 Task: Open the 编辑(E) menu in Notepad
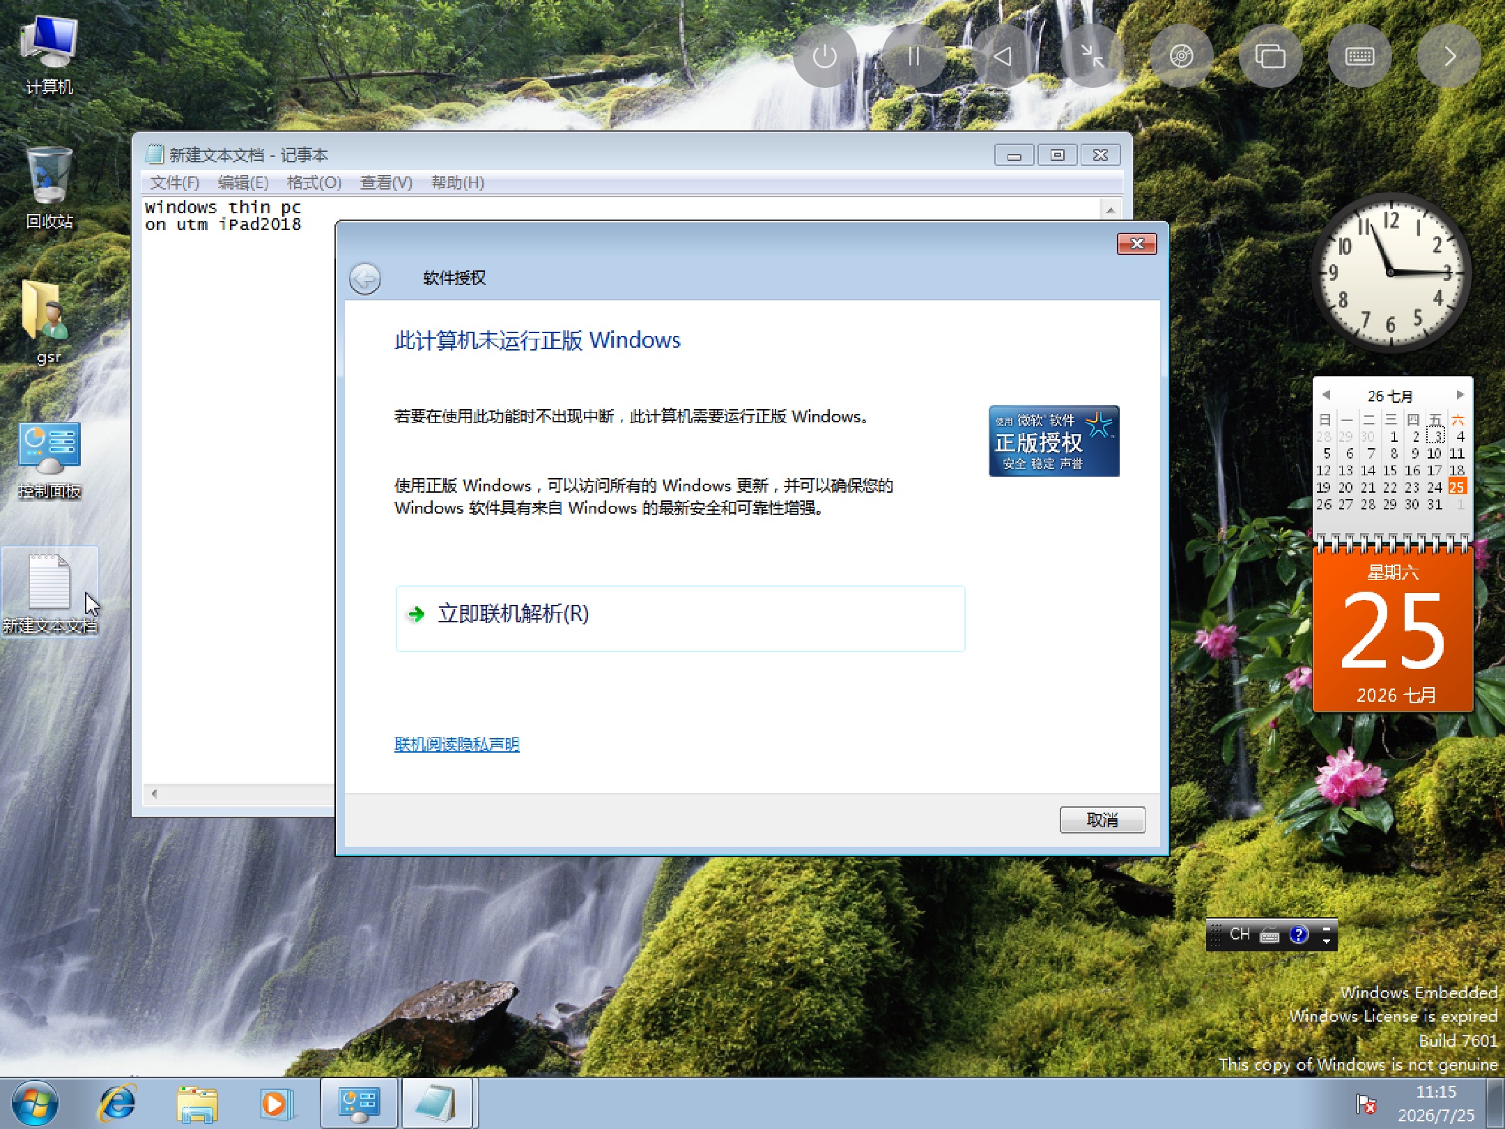point(243,183)
